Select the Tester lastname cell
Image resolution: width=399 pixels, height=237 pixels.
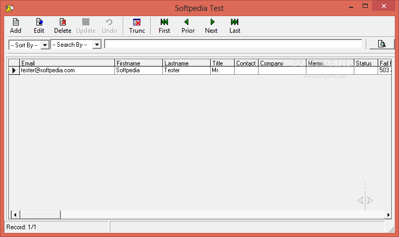[186, 71]
